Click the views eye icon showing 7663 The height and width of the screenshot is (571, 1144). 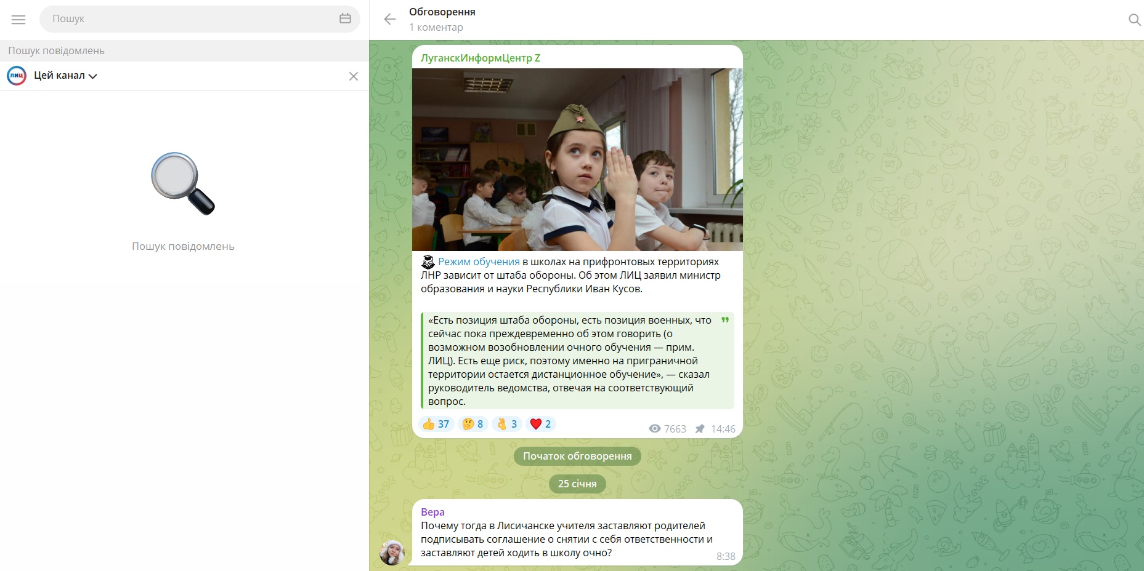pyautogui.click(x=655, y=429)
